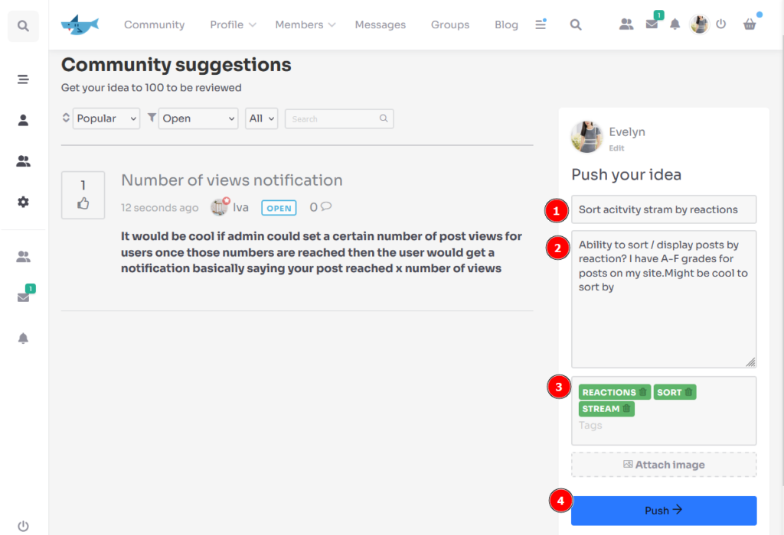
Task: Open comments via the speech bubble on the post
Action: point(327,207)
